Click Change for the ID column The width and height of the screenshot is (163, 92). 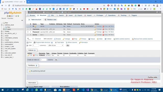click(x=98, y=26)
